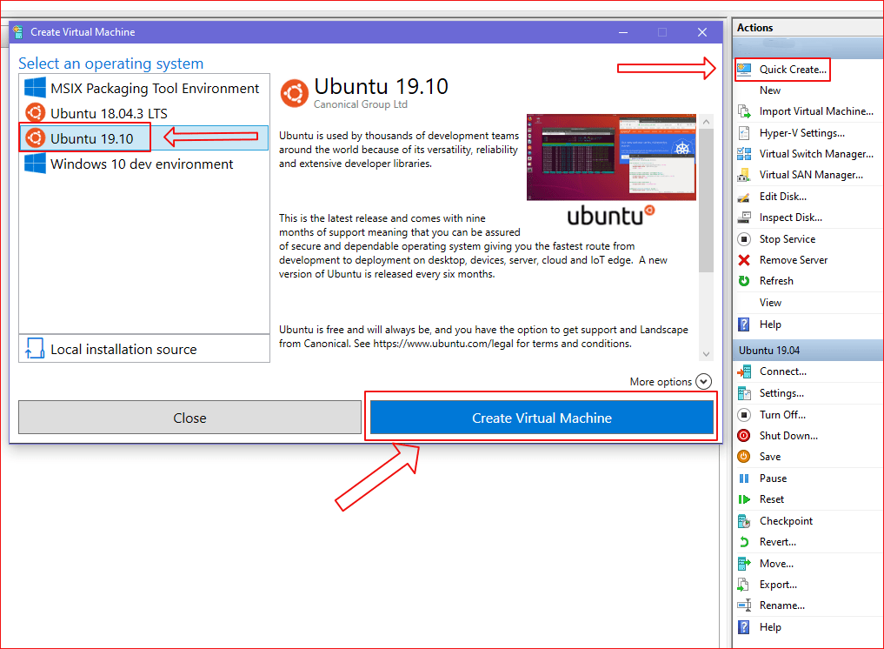Screen dimensions: 884x649
Task: Click the Actions pane header
Action: pyautogui.click(x=808, y=28)
